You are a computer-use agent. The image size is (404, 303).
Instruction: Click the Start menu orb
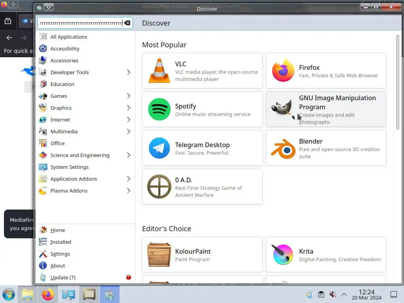[9, 294]
